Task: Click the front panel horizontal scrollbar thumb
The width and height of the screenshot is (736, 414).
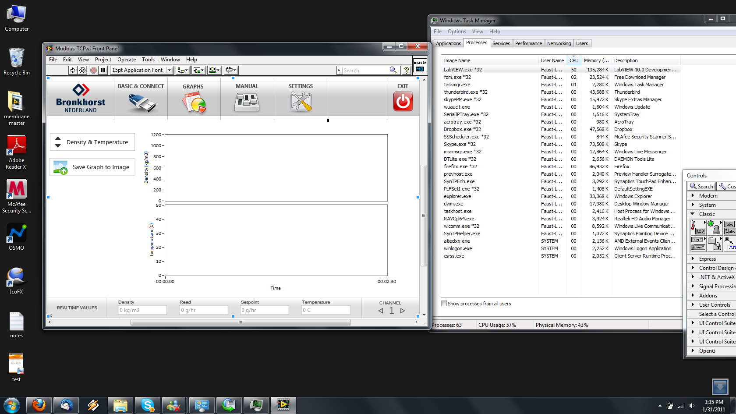Action: coord(240,322)
